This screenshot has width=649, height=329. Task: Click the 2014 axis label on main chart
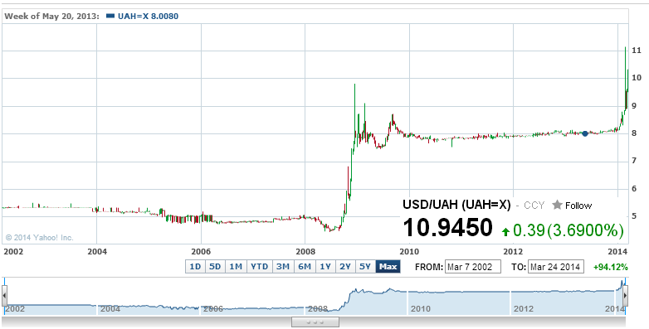(618, 252)
